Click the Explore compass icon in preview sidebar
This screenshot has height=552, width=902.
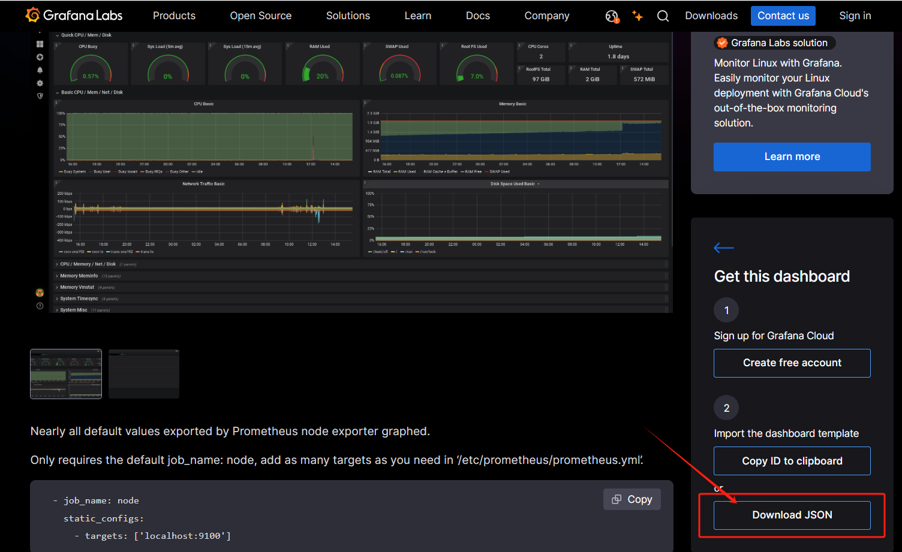(40, 58)
